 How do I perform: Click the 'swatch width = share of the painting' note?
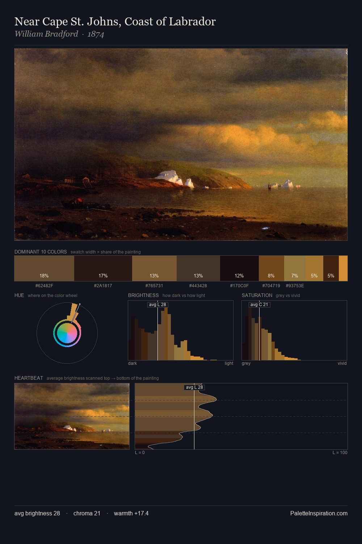click(x=106, y=252)
